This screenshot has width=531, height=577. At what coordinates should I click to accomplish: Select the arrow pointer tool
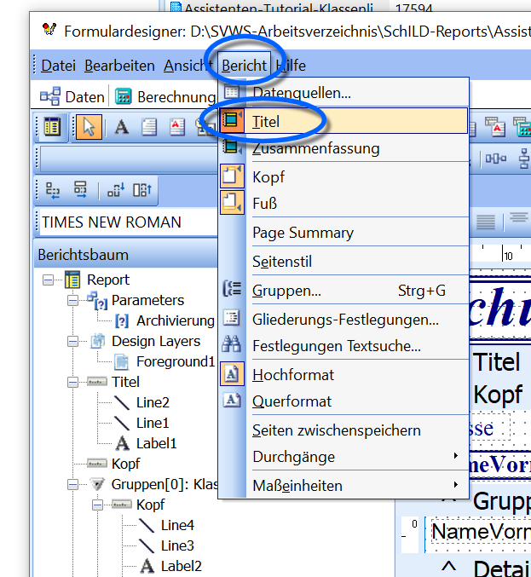89,127
